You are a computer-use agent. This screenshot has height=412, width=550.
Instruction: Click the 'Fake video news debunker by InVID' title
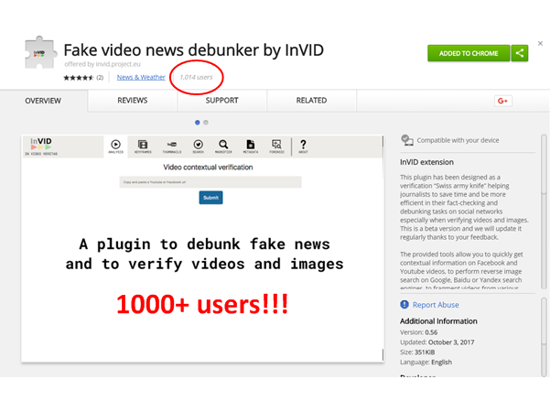point(194,49)
